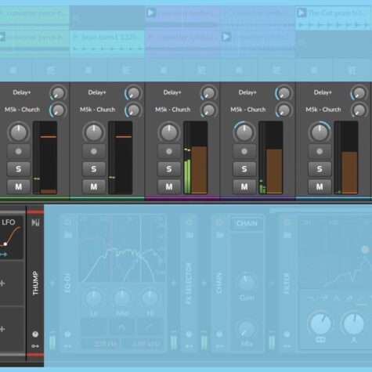Click 'Delay+' send label on the fifth channel
The height and width of the screenshot is (372, 372).
[x=323, y=92]
